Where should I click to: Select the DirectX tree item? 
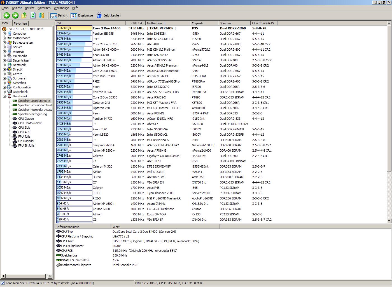coord(18,69)
